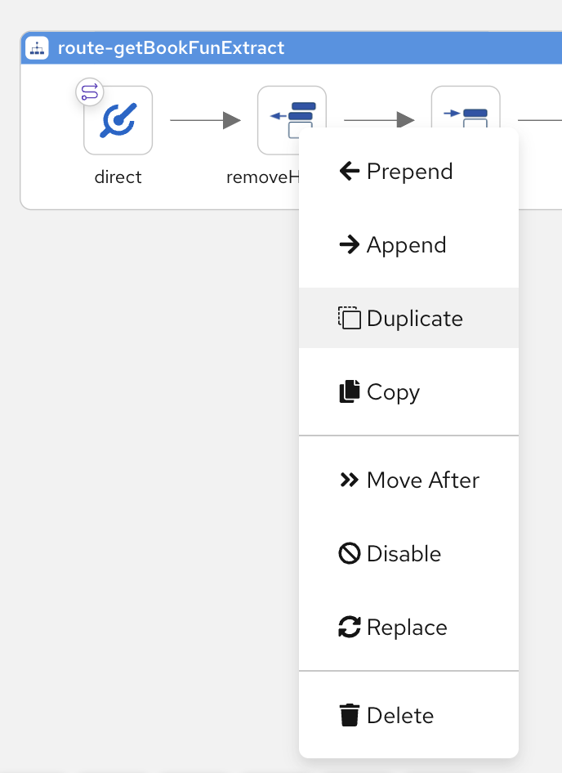Select the direct component node icon

point(118,120)
